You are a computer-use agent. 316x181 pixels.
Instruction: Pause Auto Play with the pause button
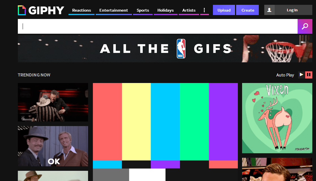pyautogui.click(x=309, y=75)
